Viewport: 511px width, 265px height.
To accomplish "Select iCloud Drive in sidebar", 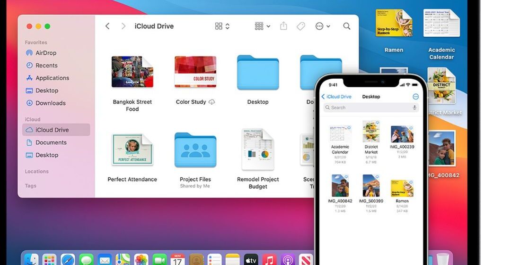I will tap(56, 130).
